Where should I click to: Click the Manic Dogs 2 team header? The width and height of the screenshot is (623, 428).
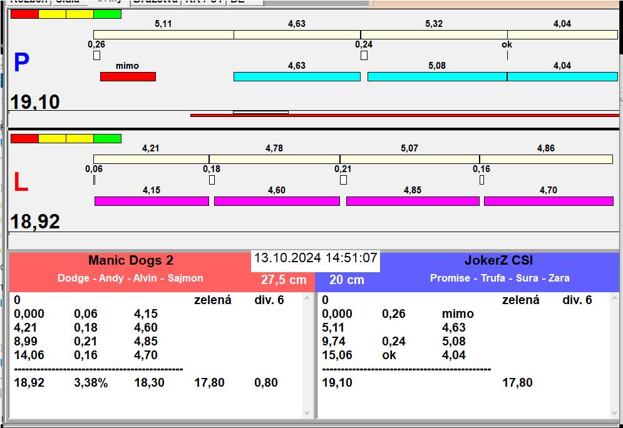tap(130, 261)
